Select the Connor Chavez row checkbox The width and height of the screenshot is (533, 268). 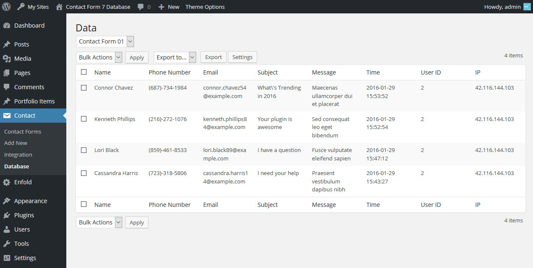[x=84, y=88]
